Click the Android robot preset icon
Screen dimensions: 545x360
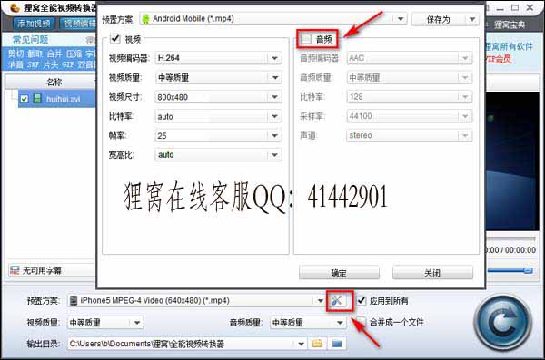tap(145, 19)
